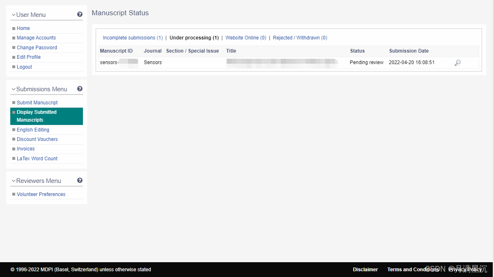Open the Submissions Menu help question icon
494x277 pixels.
80,89
